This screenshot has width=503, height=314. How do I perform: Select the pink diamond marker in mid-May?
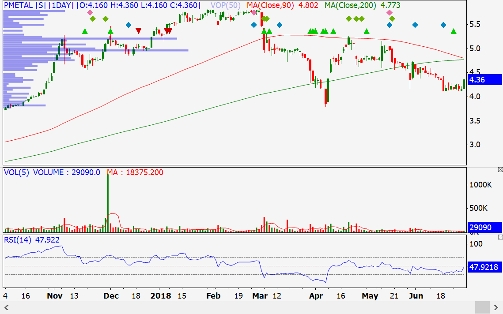point(389,13)
